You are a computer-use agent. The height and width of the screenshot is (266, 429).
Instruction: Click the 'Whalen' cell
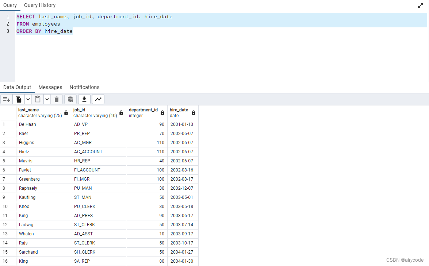click(x=43, y=234)
